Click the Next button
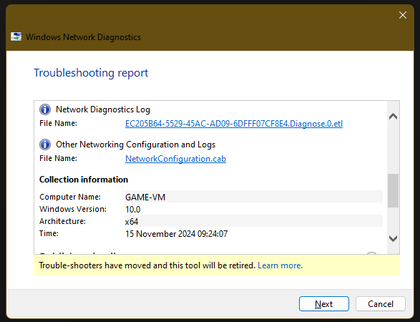The image size is (420, 322). click(324, 304)
